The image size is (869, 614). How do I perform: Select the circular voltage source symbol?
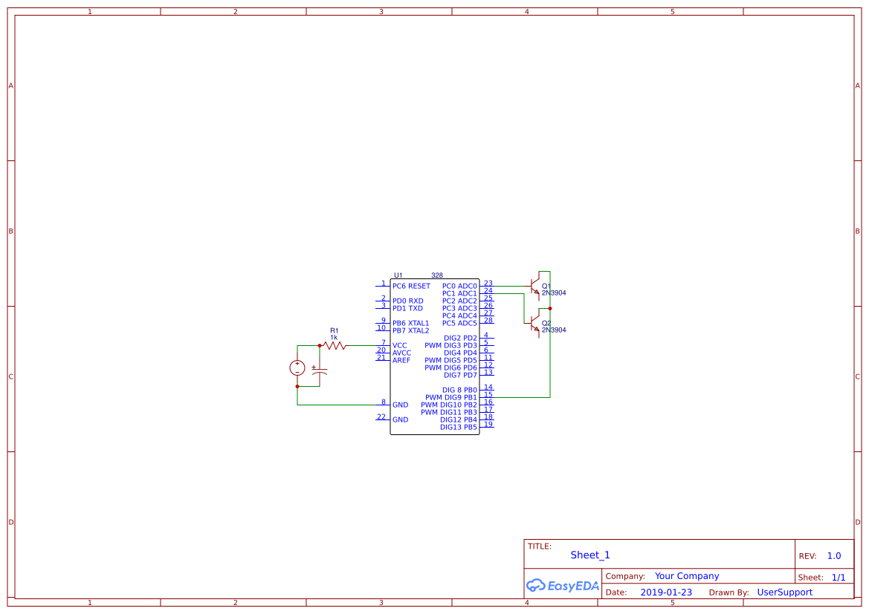tap(297, 367)
